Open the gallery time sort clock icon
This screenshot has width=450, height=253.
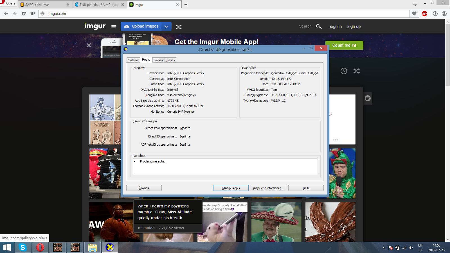pos(344,71)
